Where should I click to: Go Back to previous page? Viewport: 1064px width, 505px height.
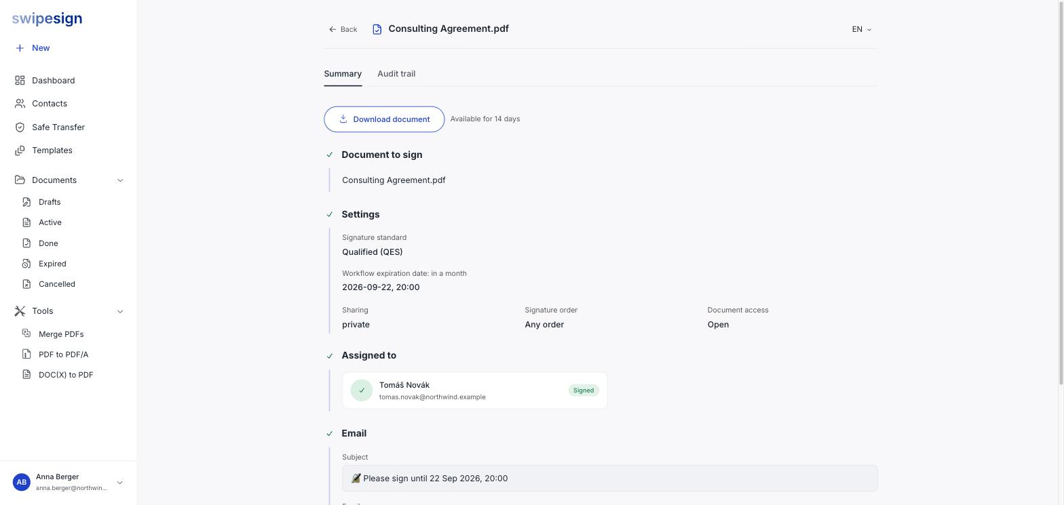tap(343, 29)
